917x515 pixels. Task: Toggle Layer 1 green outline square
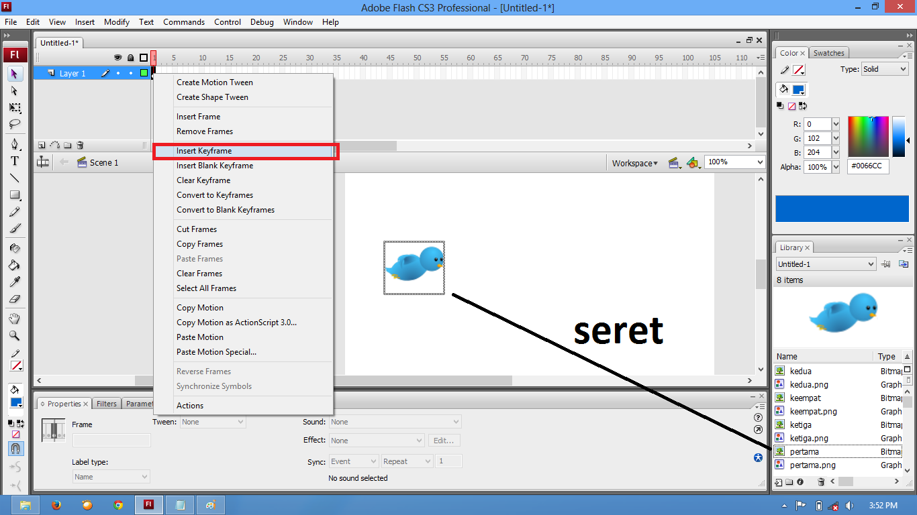[144, 73]
